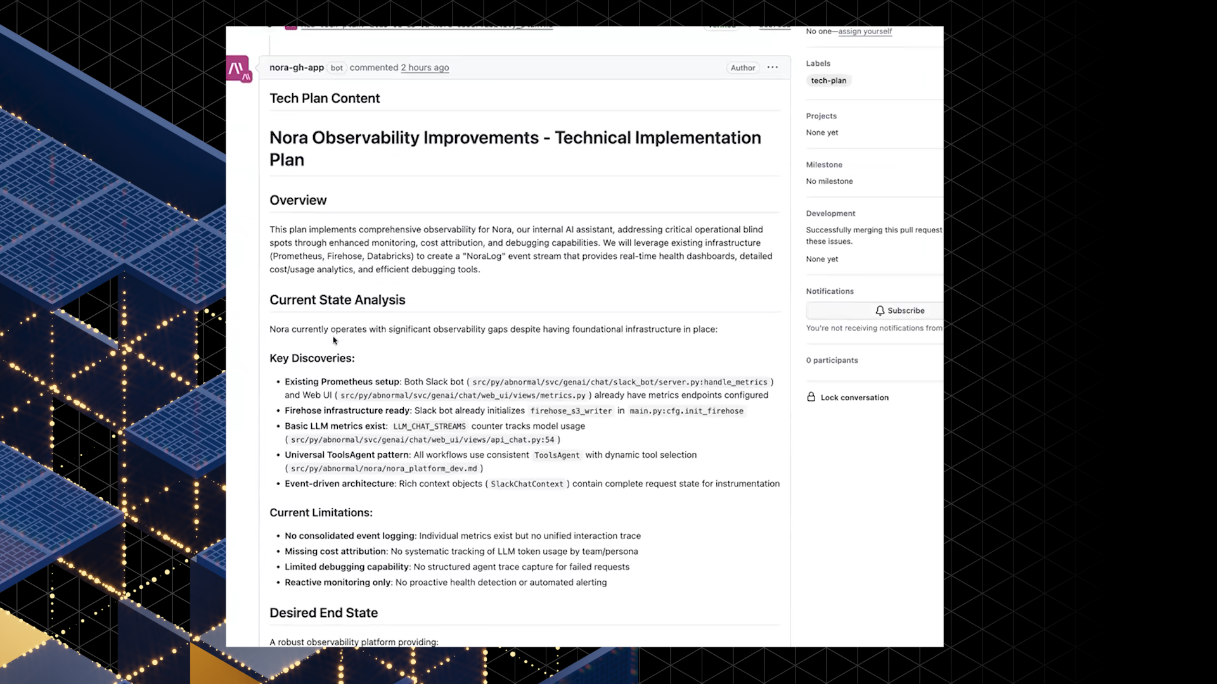Click 'Basic LLM metrics exist' bullet text
1217x684 pixels.
click(x=335, y=426)
